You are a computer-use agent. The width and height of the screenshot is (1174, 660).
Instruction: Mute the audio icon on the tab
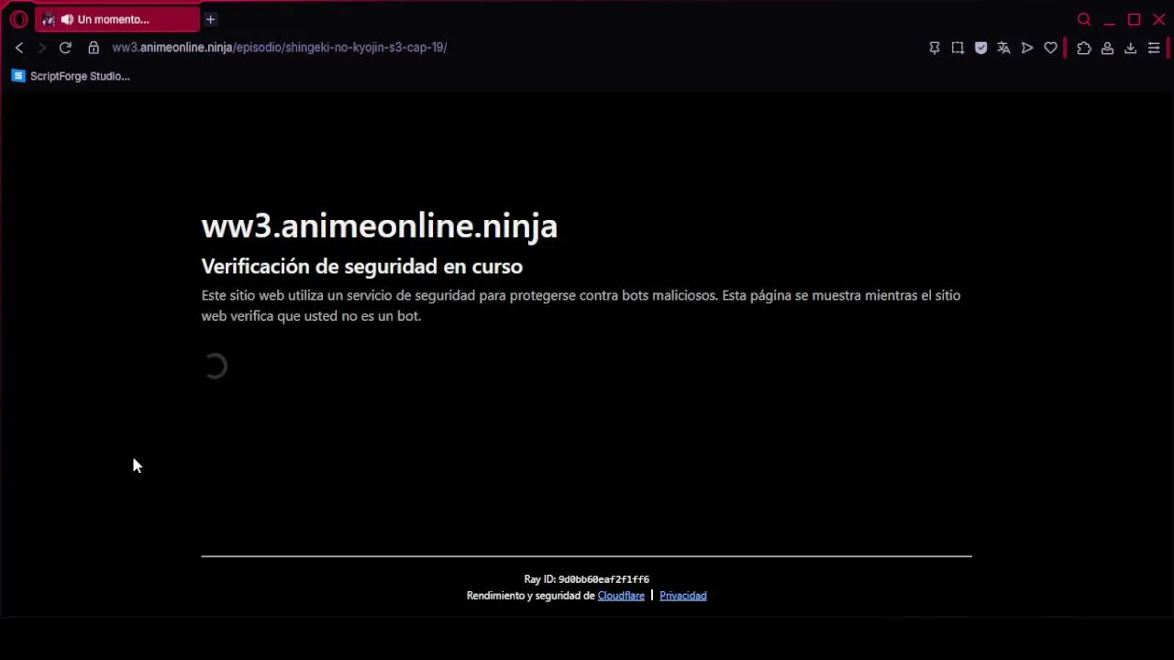click(67, 19)
